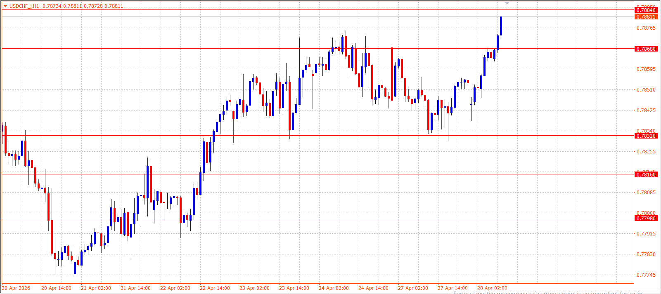The width and height of the screenshot is (661, 294).
Task: Click the USDCHF_i,H1 symbol title text
Action: [24, 6]
